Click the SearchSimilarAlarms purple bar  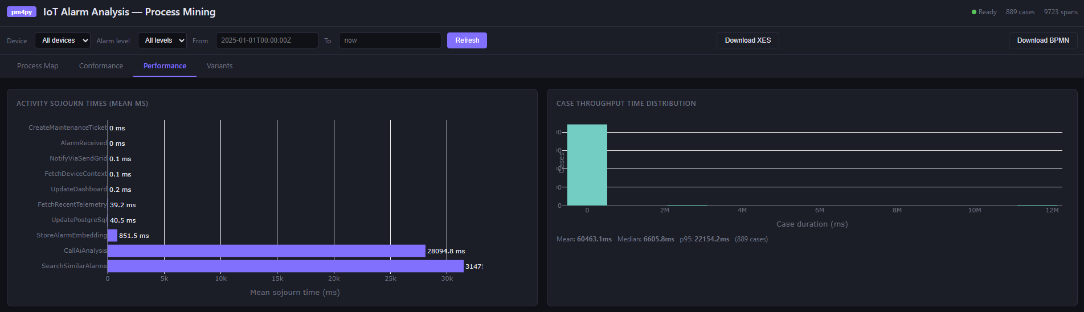[285, 266]
